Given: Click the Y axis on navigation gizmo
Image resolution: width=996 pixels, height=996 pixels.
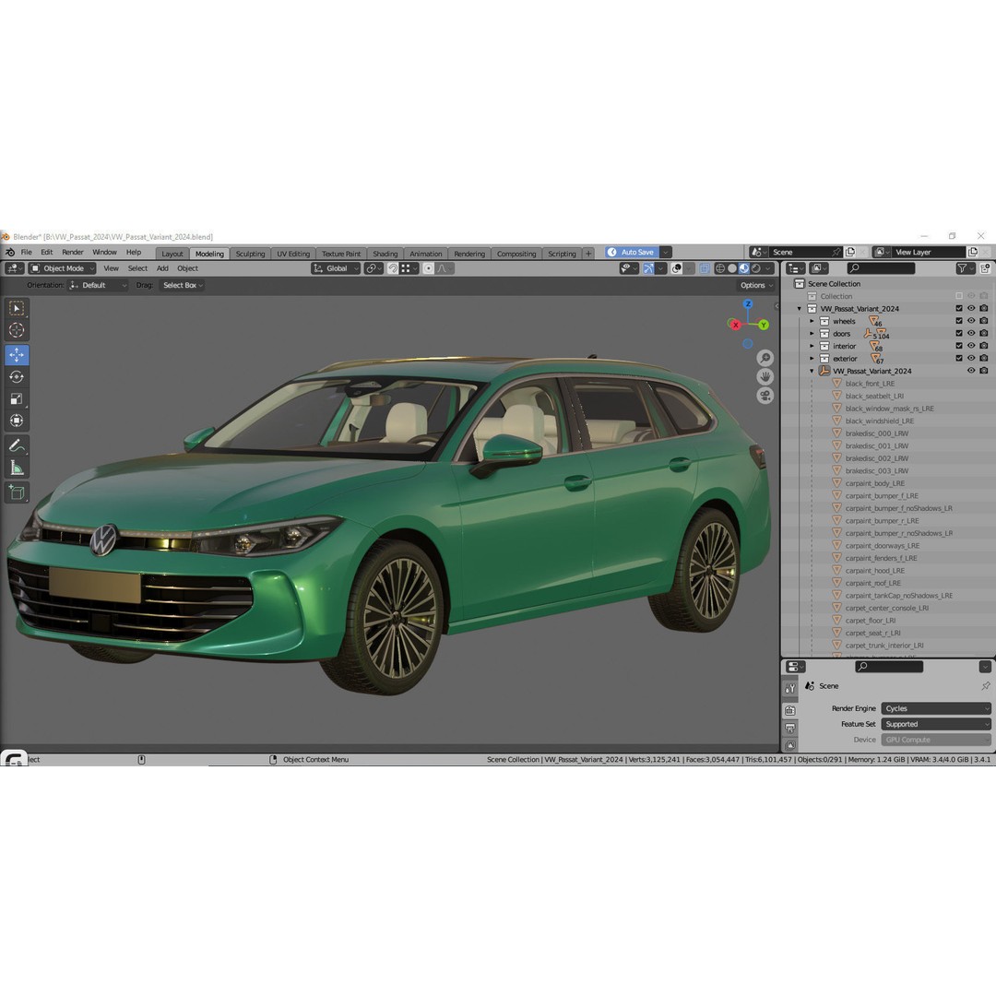Looking at the screenshot, I should [763, 325].
